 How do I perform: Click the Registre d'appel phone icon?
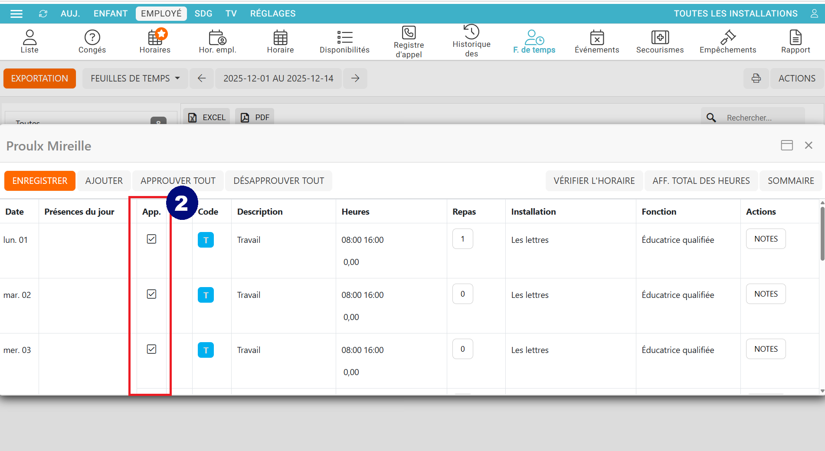[409, 33]
